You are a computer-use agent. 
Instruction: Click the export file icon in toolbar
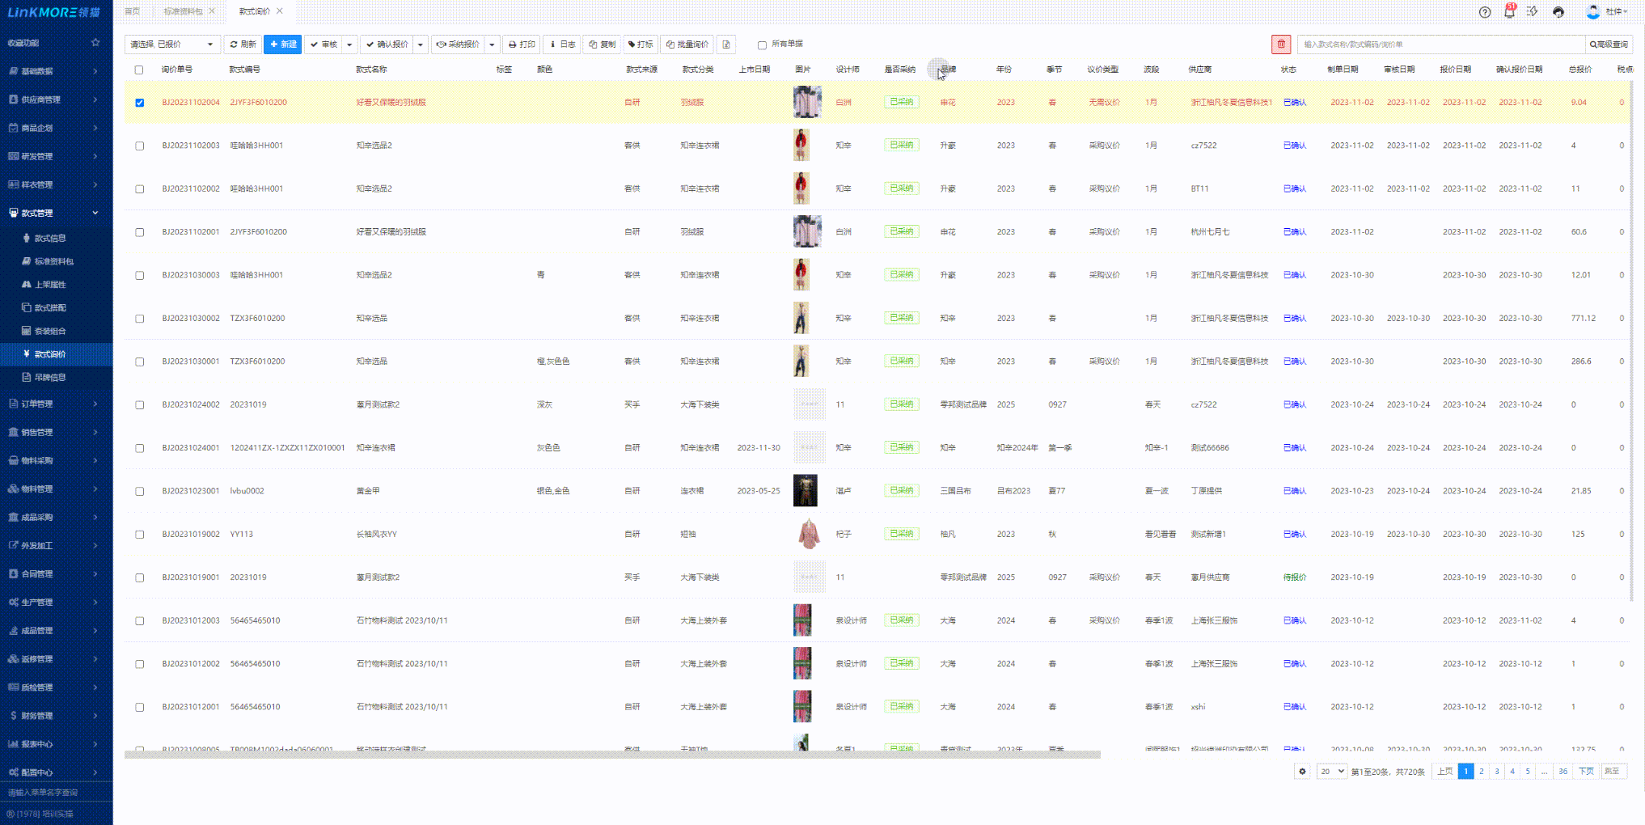point(726,44)
